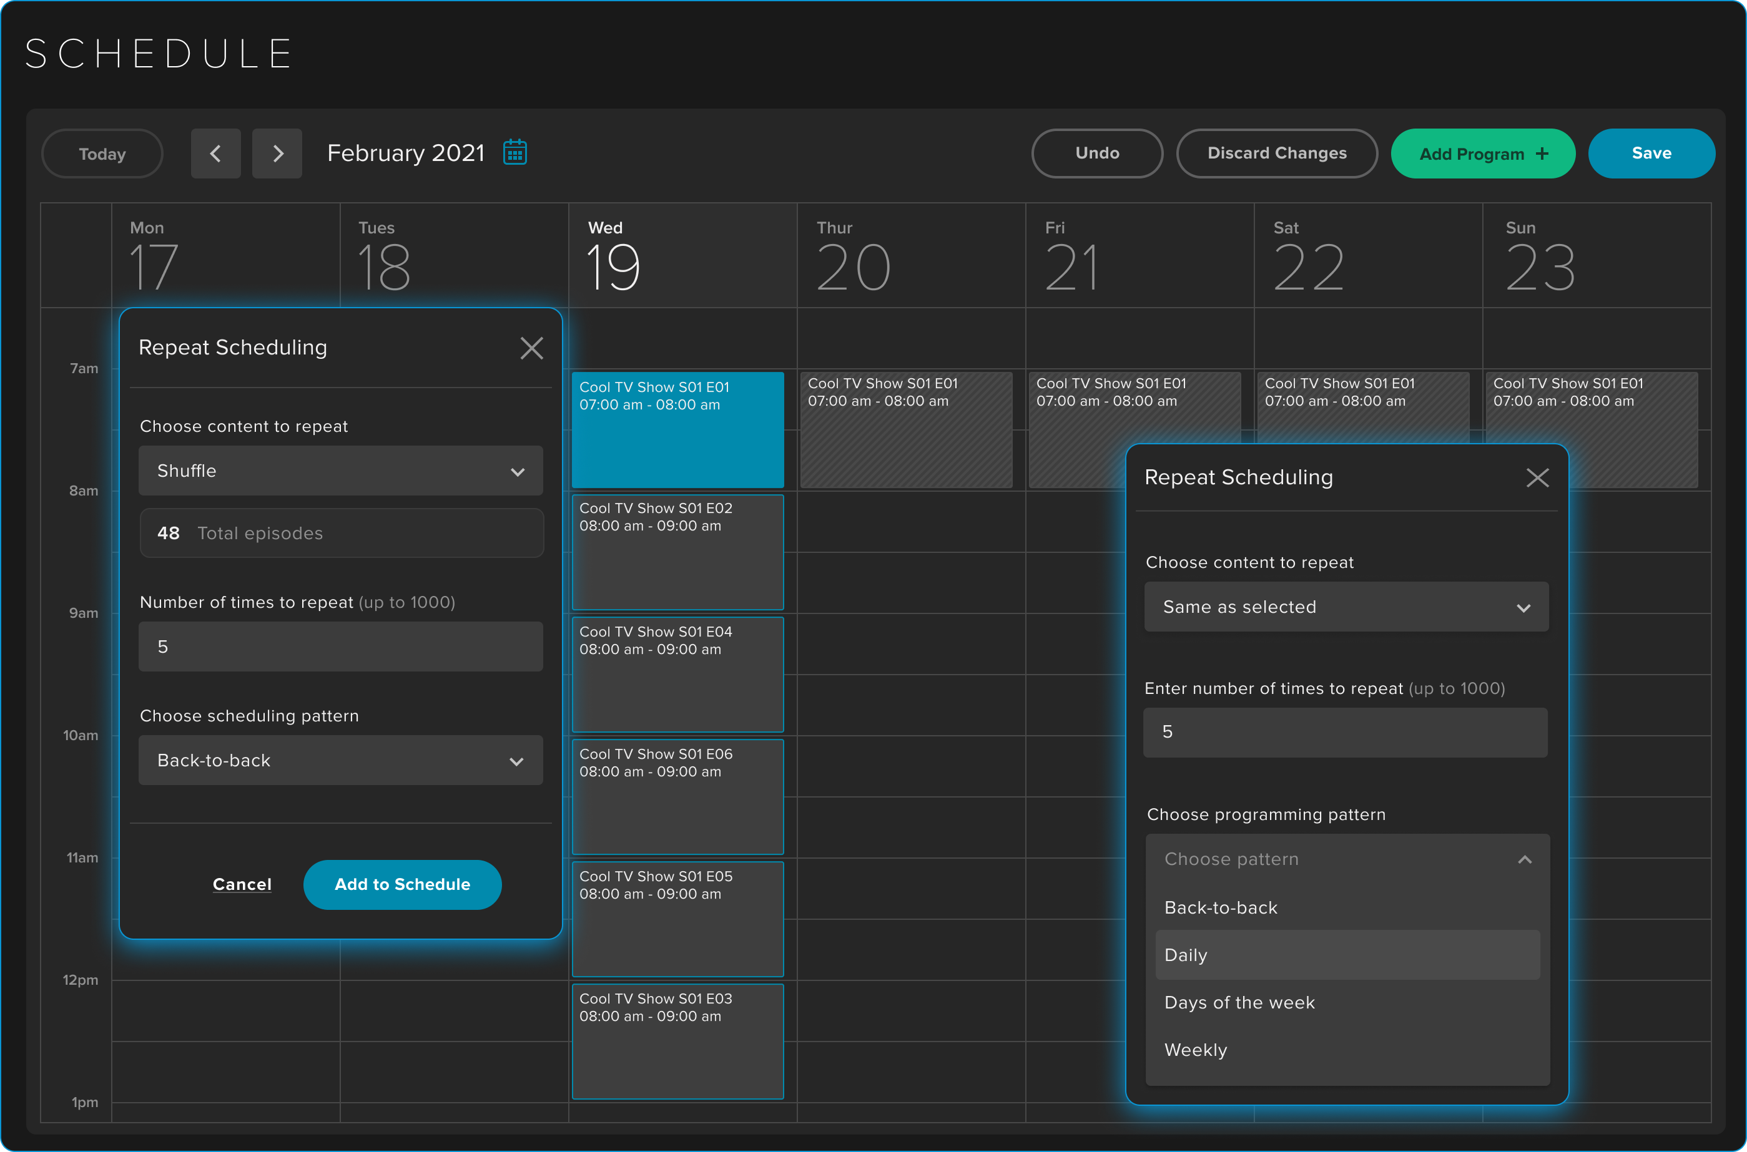
Task: Select the Daily programming pattern
Action: point(1346,954)
